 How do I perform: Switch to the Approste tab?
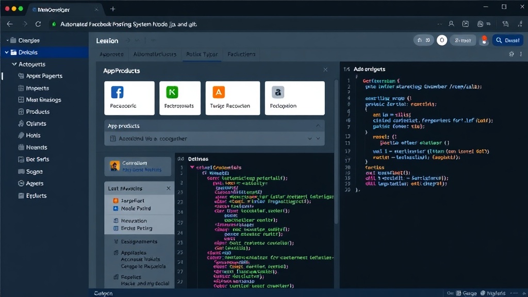111,54
